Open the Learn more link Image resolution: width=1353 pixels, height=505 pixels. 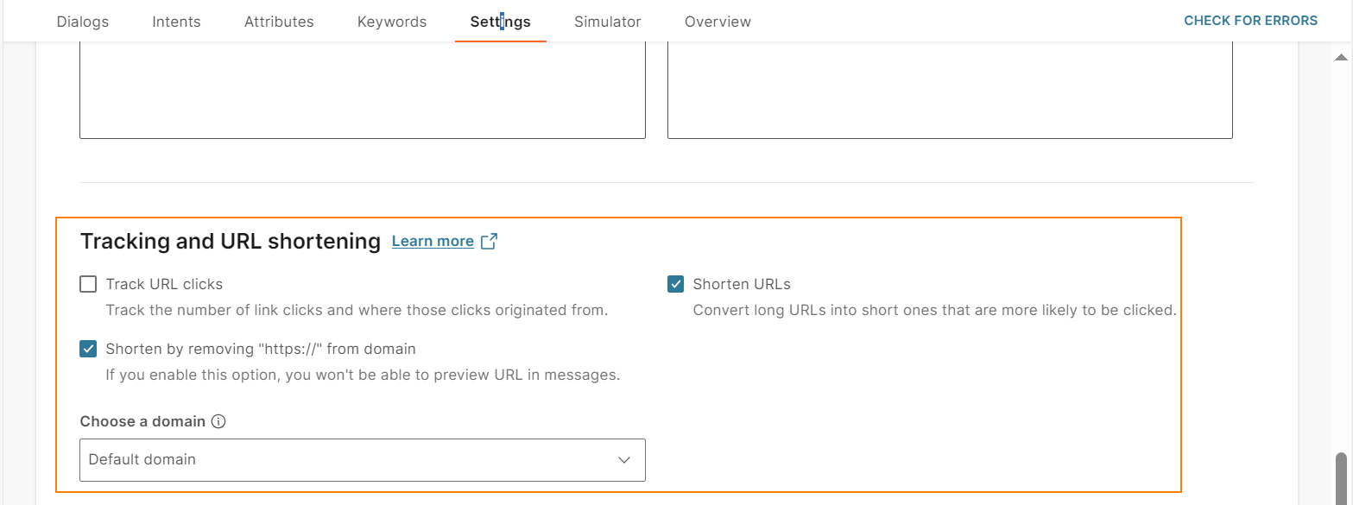433,242
